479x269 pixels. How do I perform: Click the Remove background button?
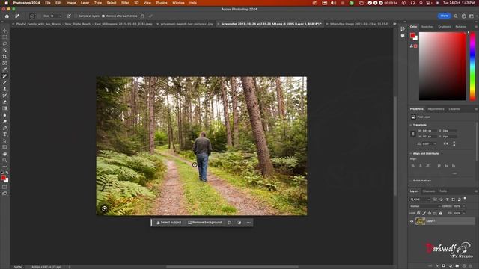coord(204,223)
